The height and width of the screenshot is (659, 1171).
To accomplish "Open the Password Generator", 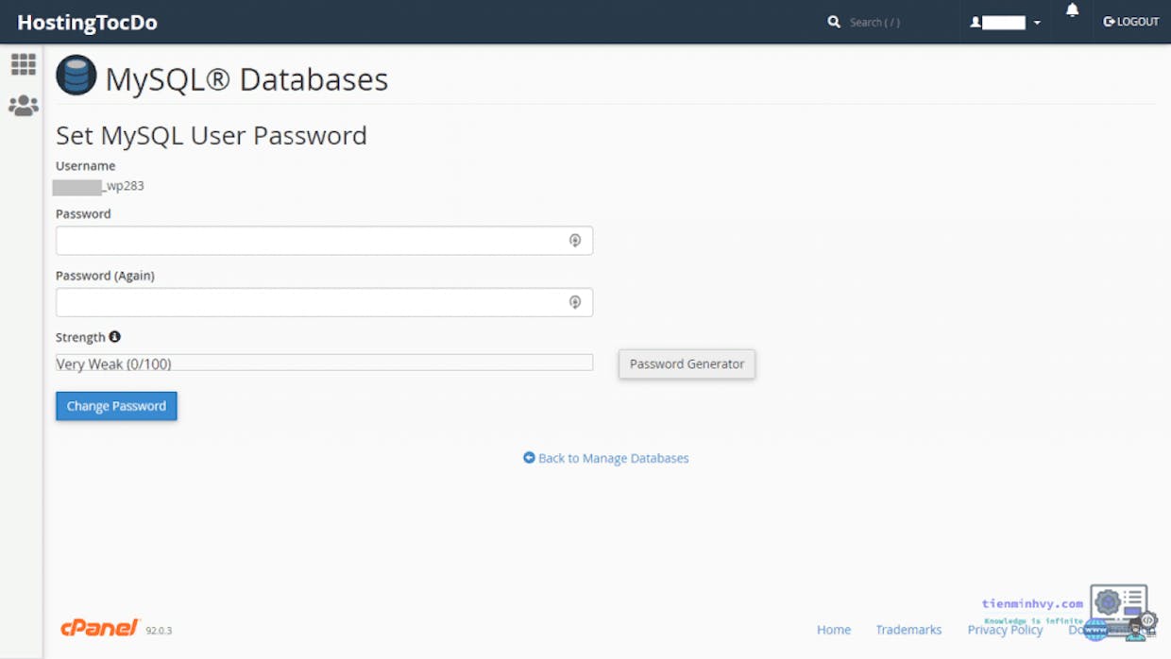I will pyautogui.click(x=687, y=363).
